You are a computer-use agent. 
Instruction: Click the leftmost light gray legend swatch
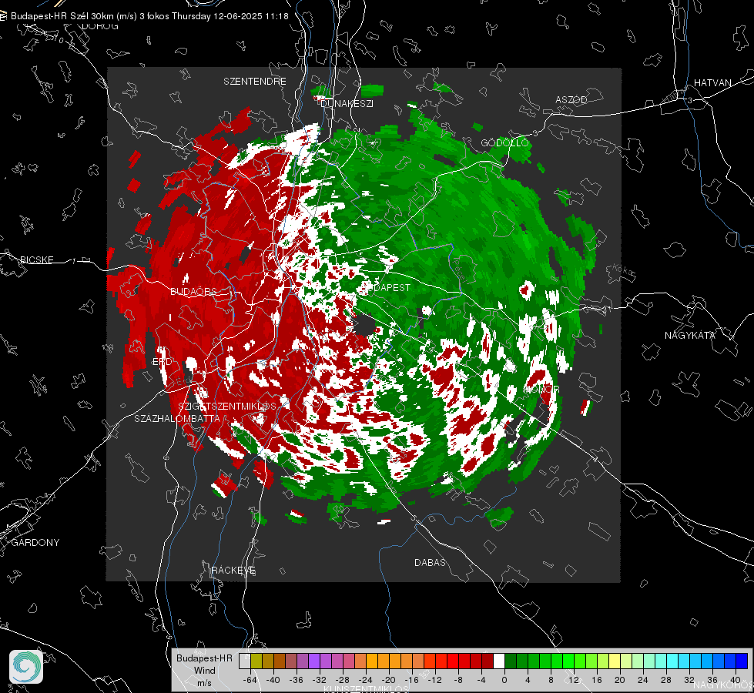(245, 661)
